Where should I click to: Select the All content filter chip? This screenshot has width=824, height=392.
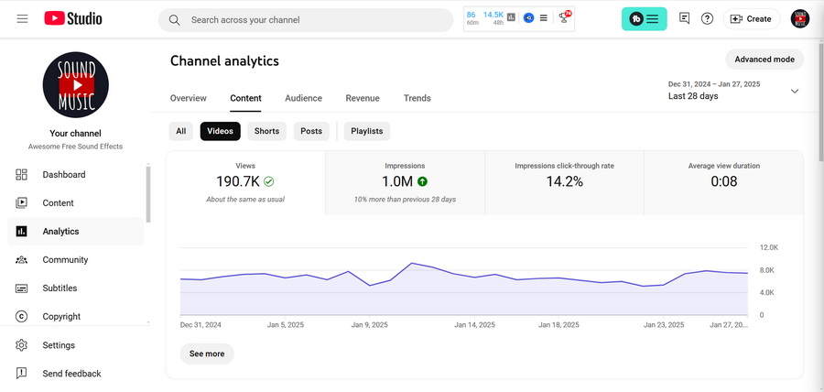pos(180,131)
